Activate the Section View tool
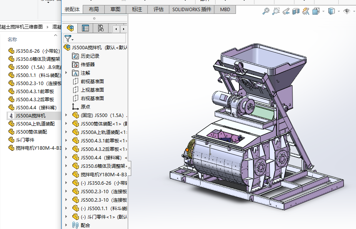 pyautogui.click(x=296, y=12)
